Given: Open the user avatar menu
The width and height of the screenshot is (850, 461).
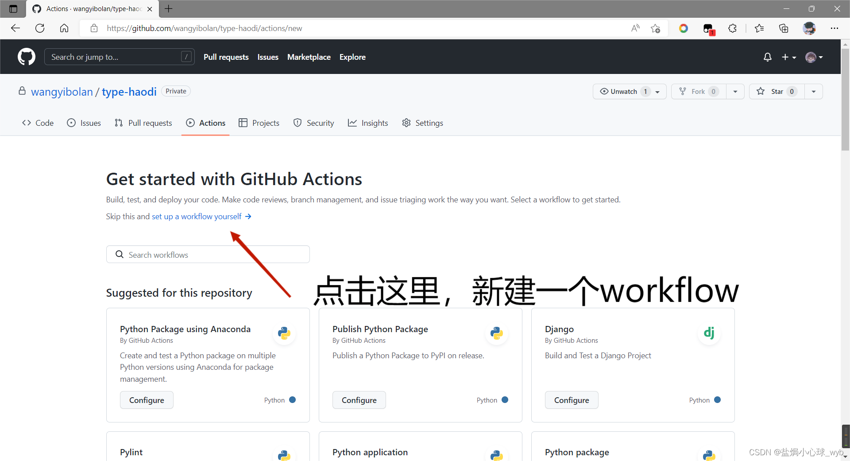Looking at the screenshot, I should 814,57.
